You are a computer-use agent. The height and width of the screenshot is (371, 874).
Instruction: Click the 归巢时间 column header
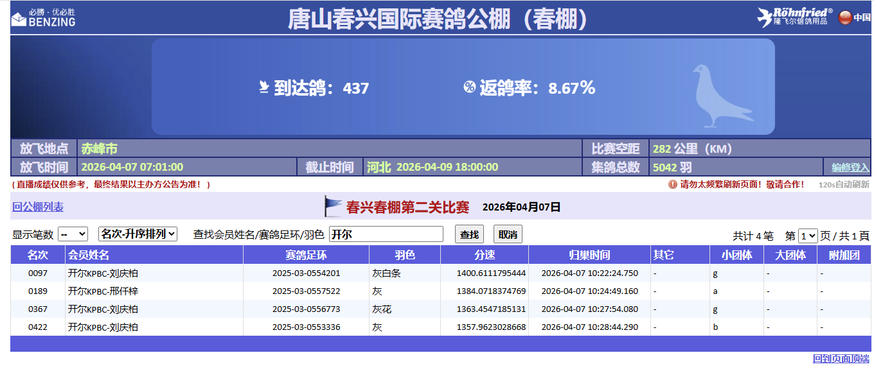(x=589, y=255)
